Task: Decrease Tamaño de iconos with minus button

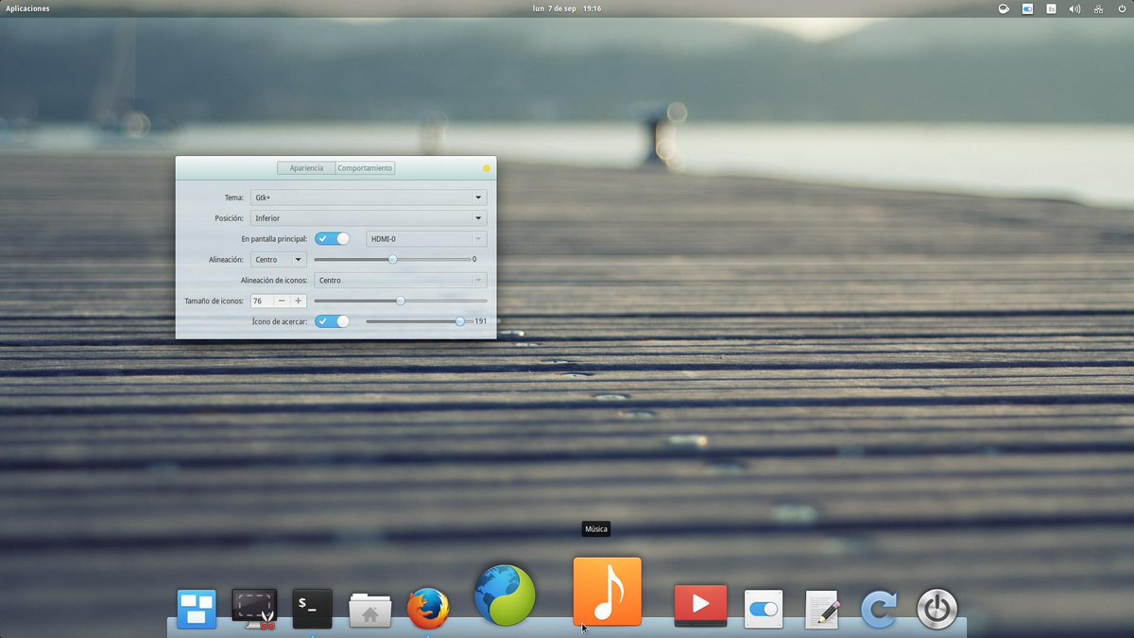Action: pyautogui.click(x=282, y=301)
